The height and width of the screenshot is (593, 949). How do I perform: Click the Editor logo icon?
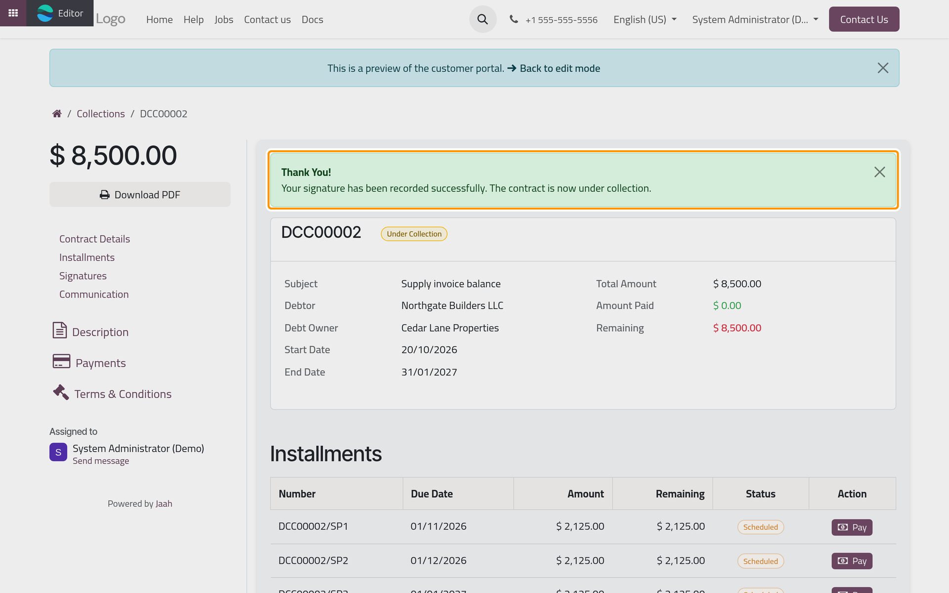tap(45, 13)
